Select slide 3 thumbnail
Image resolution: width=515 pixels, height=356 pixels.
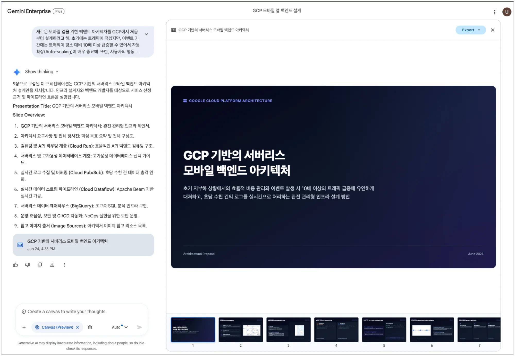(288, 330)
